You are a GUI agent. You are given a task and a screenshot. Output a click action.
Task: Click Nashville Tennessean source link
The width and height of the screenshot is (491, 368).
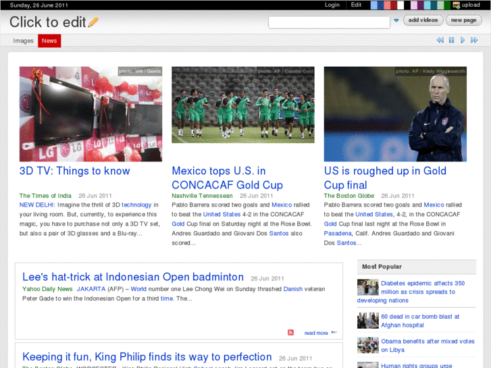click(x=202, y=196)
